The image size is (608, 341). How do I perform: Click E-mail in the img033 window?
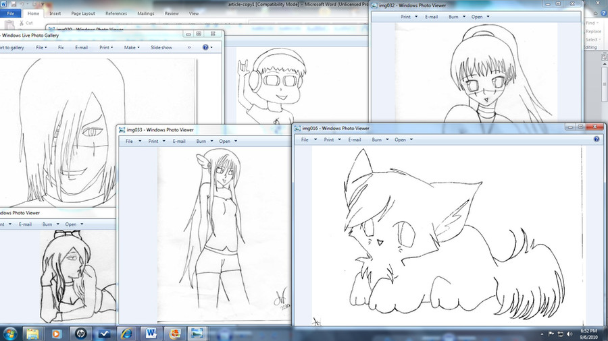[179, 142]
